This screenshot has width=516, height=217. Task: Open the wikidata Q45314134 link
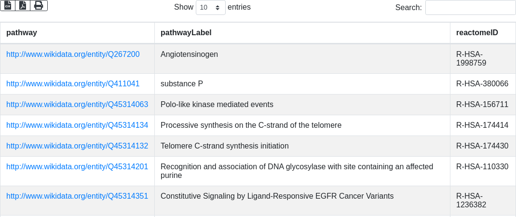77,125
